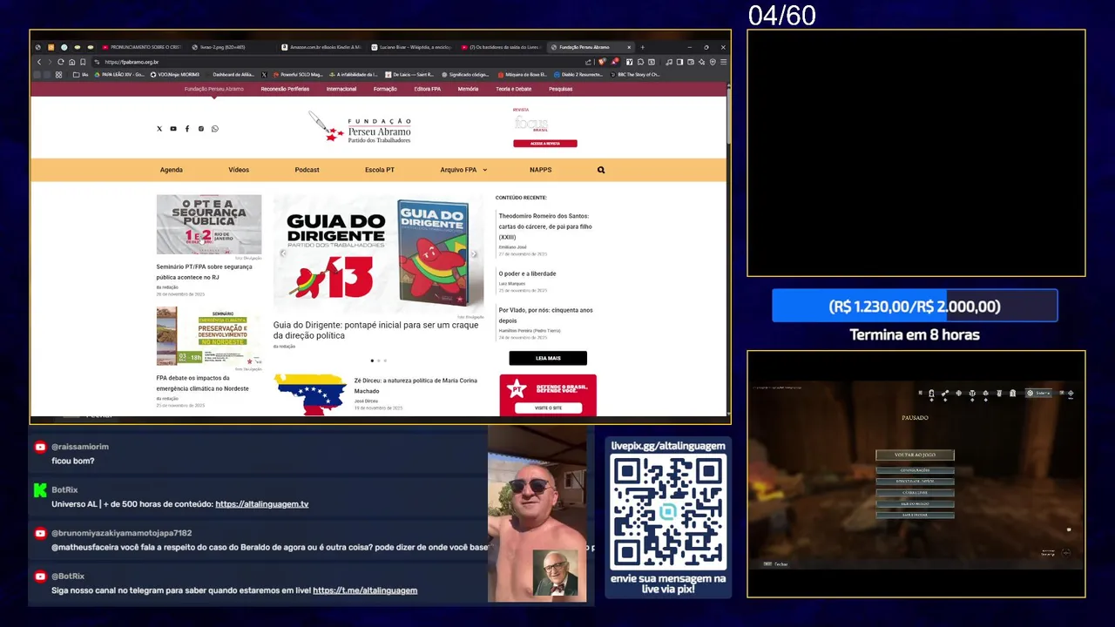Viewport: 1115px width, 627px height.
Task: Open FPA debate emergência climática article
Action: click(x=202, y=383)
